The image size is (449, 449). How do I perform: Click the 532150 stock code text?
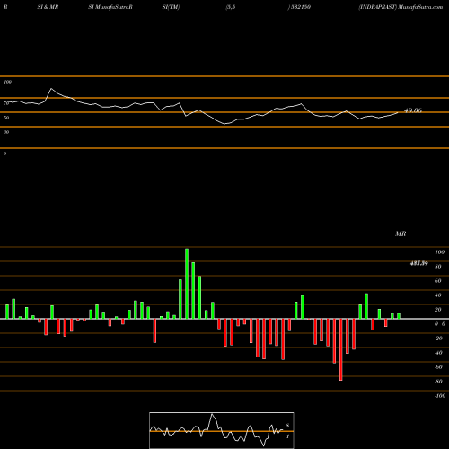click(301, 7)
